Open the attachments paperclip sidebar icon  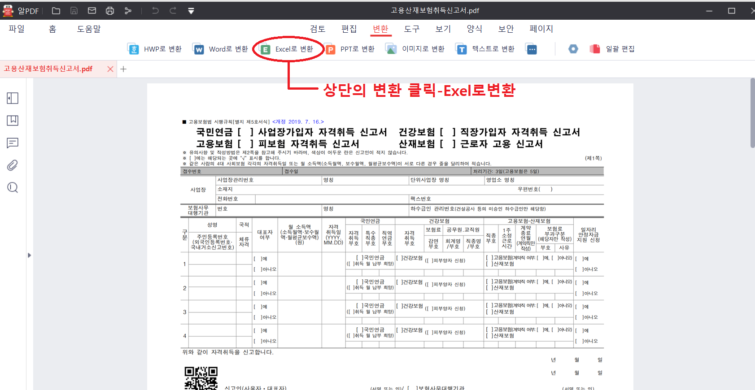[x=13, y=165]
